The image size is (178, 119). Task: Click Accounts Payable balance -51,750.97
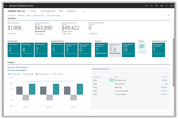tap(164, 94)
